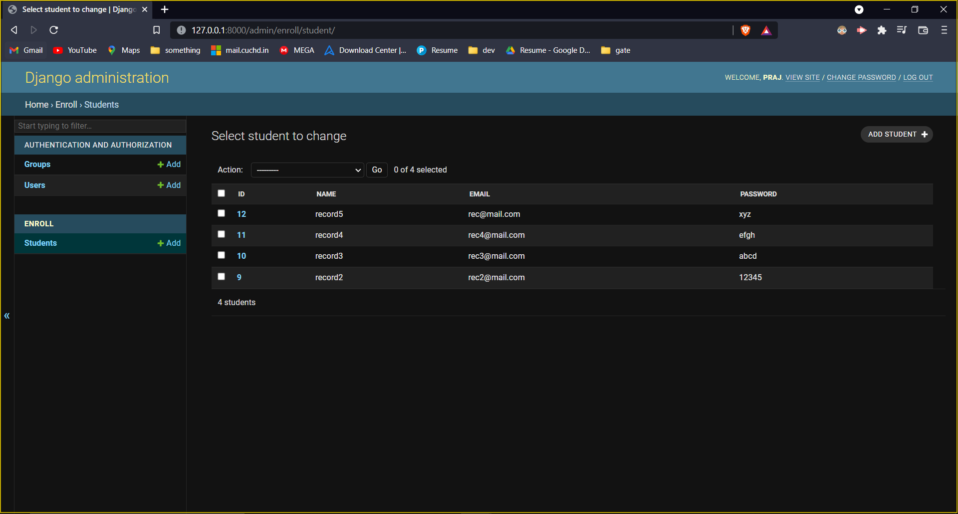Go to Home breadcrumb

pyautogui.click(x=37, y=105)
